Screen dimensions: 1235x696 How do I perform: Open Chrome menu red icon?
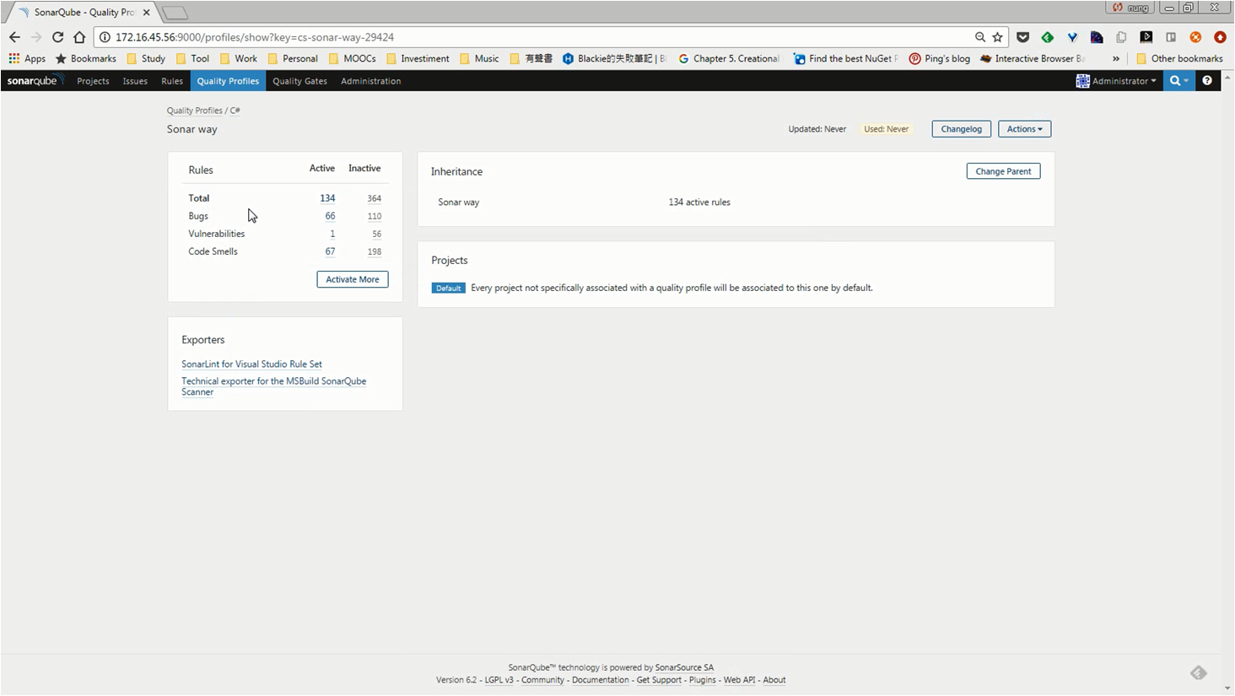(x=1220, y=37)
